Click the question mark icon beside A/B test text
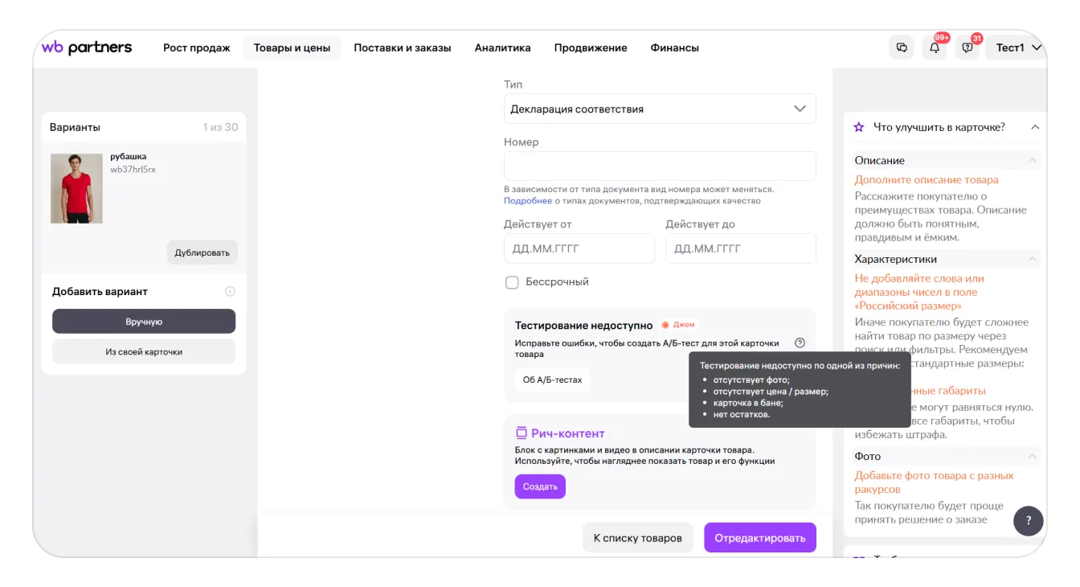Image resolution: width=1080 pixels, height=587 pixels. click(x=800, y=343)
